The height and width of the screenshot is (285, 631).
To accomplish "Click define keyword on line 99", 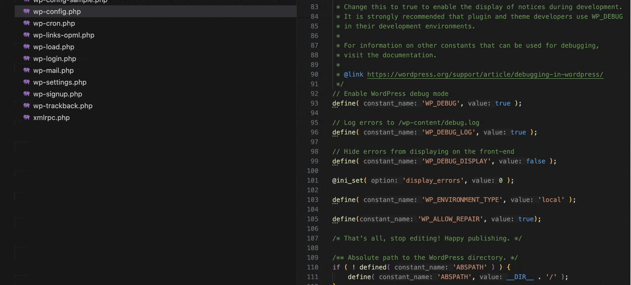I will point(344,161).
